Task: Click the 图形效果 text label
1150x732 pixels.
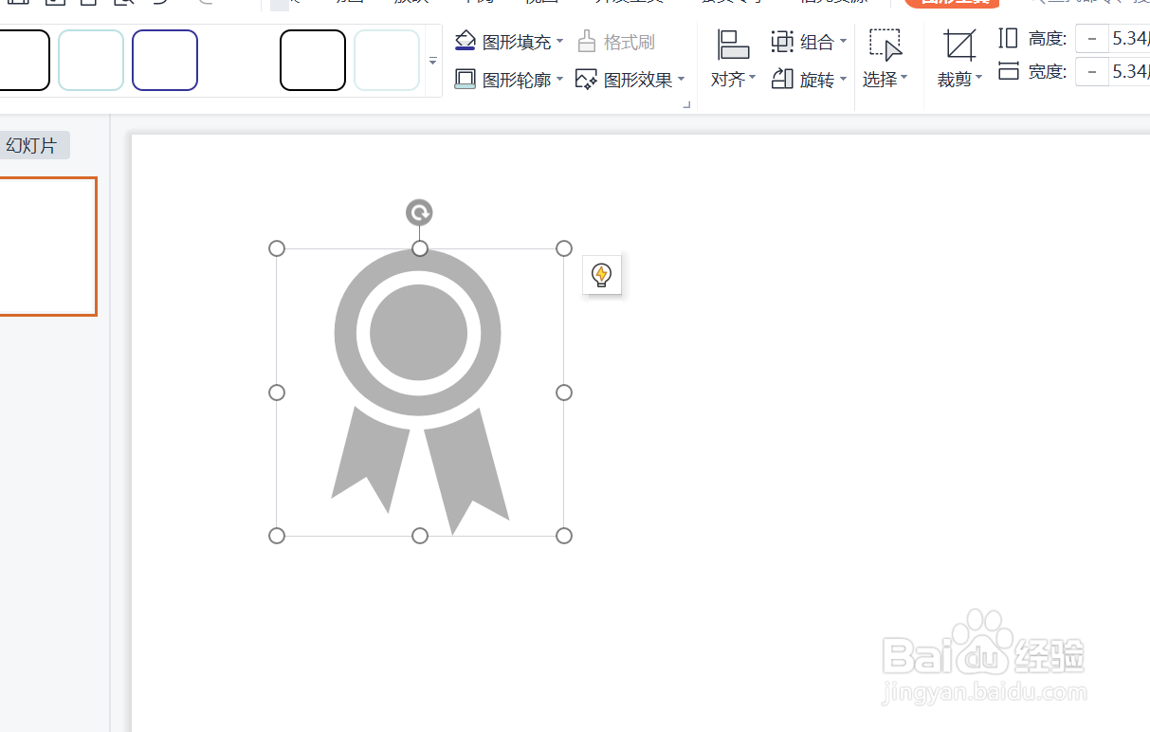Action: [x=638, y=81]
